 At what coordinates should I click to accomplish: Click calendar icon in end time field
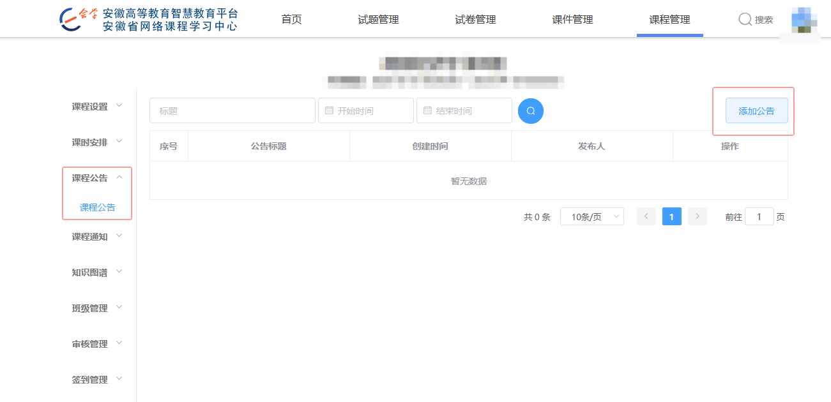click(x=428, y=110)
